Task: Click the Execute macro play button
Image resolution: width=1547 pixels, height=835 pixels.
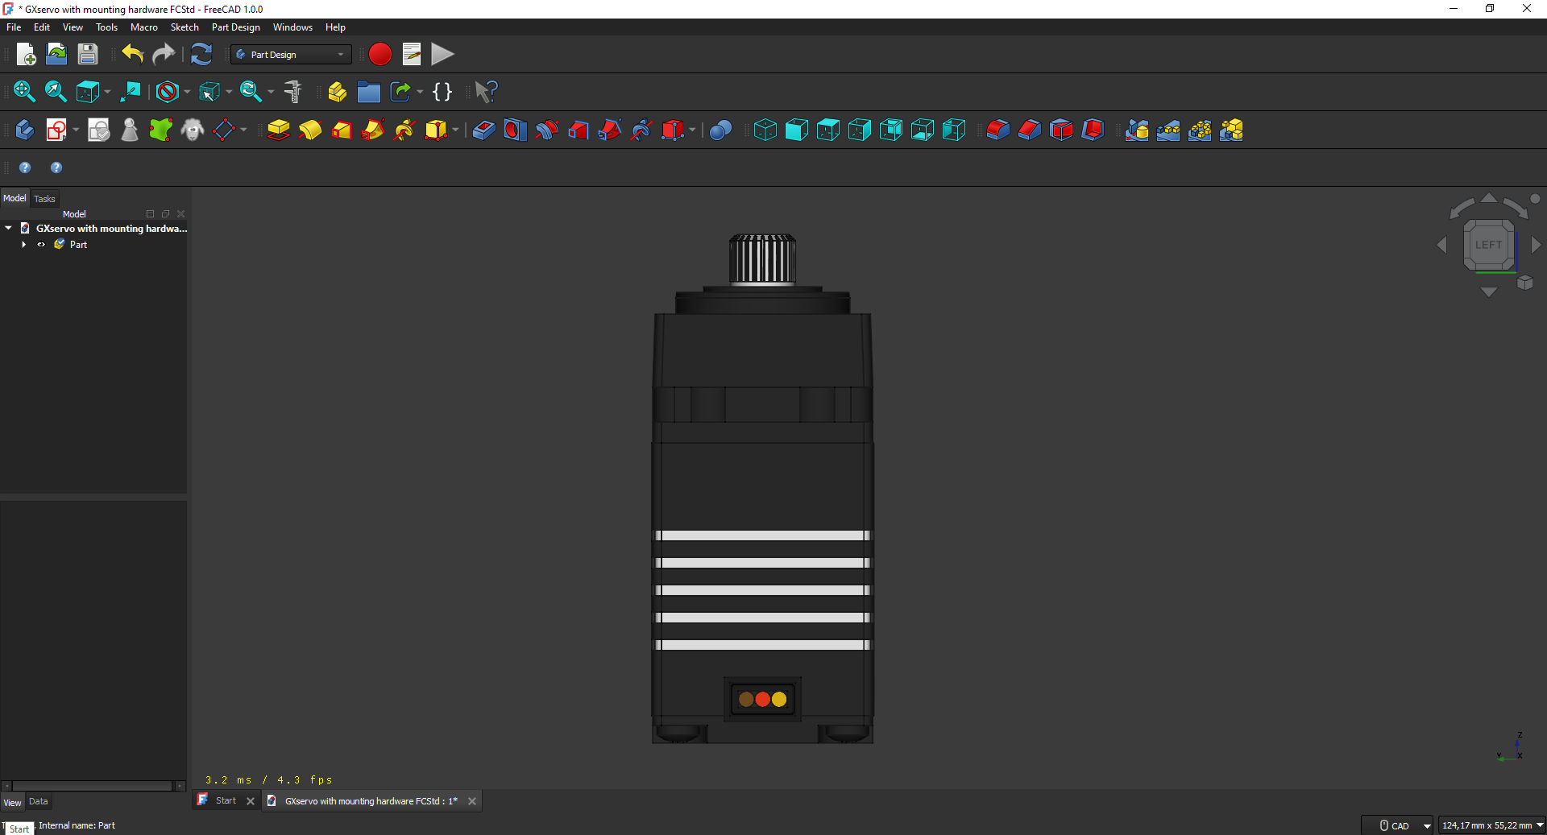Action: (442, 54)
